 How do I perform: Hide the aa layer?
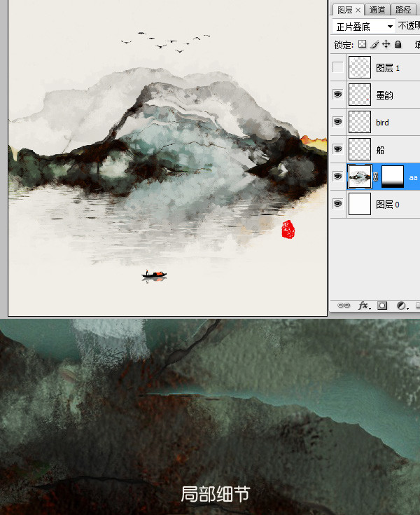point(337,177)
